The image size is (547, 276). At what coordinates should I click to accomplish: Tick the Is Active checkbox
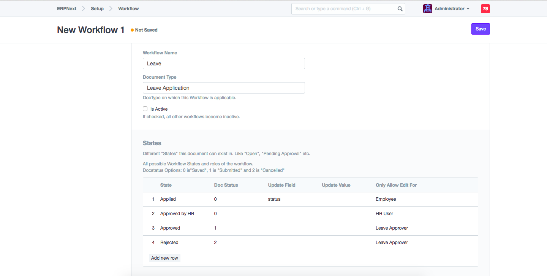[145, 109]
